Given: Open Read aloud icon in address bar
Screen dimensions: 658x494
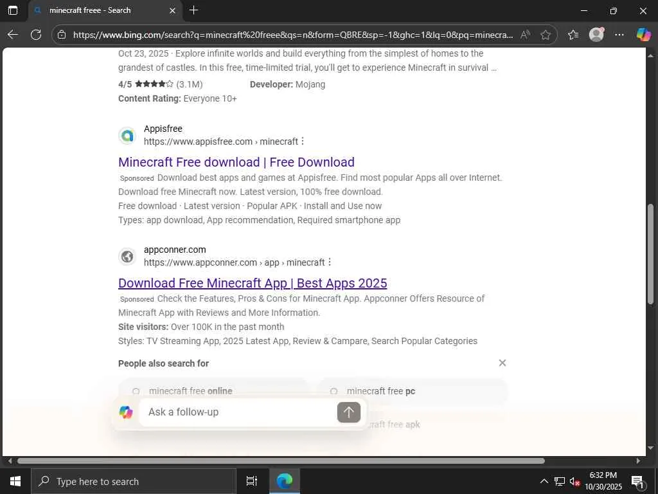Looking at the screenshot, I should pyautogui.click(x=525, y=35).
